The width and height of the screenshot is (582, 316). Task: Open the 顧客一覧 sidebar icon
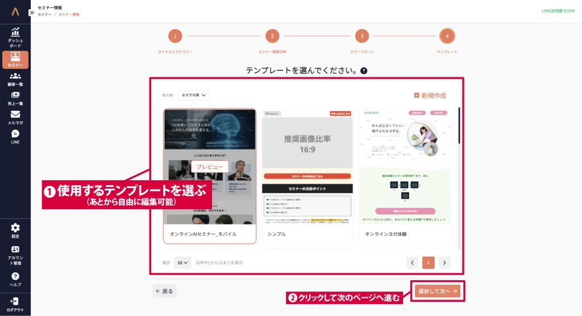click(x=15, y=79)
